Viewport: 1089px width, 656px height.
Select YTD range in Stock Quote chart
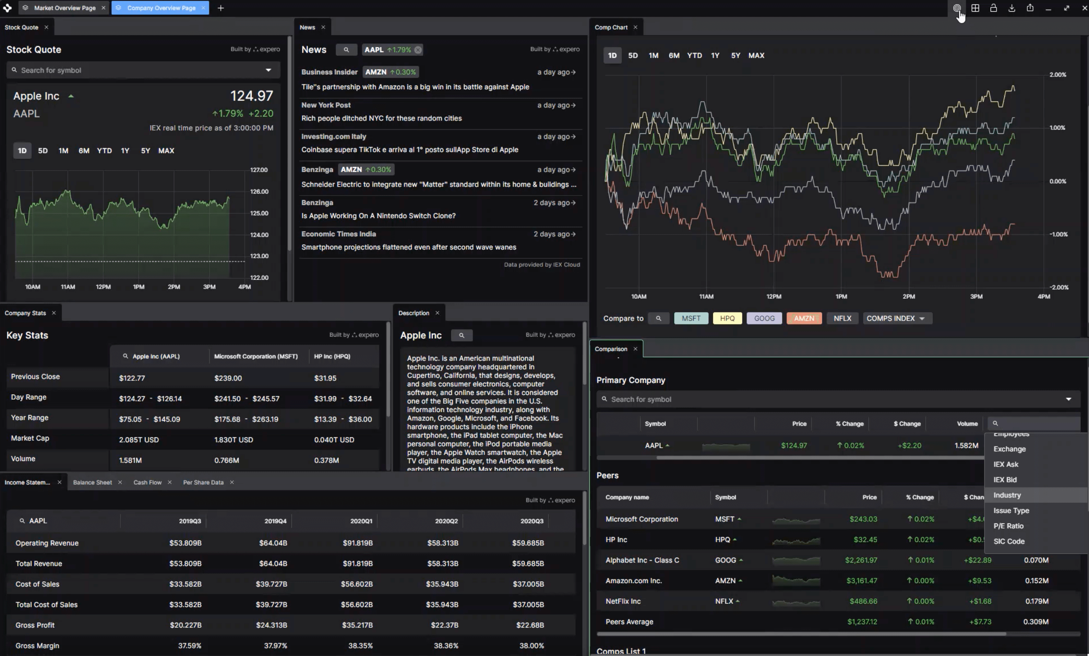tap(104, 151)
